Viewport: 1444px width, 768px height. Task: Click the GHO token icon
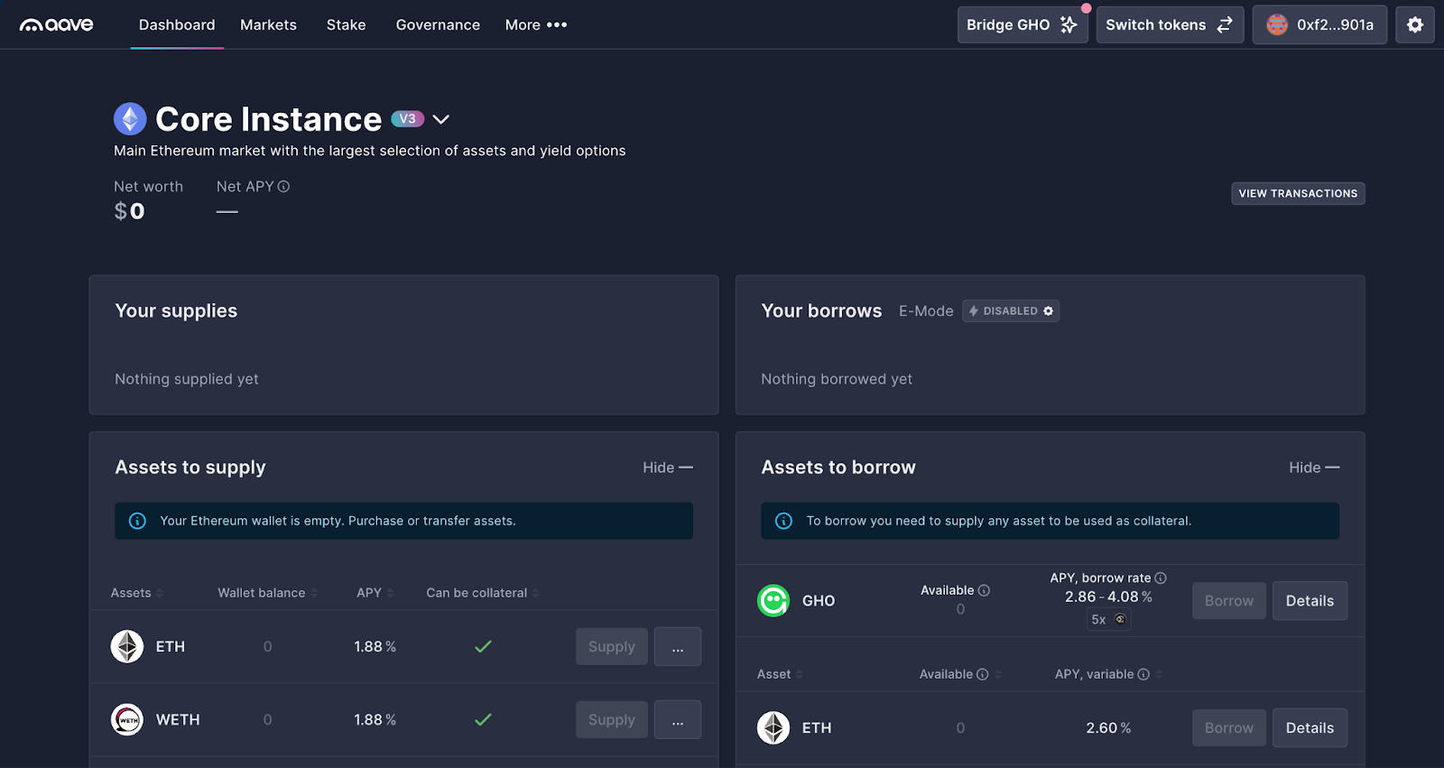(x=773, y=600)
